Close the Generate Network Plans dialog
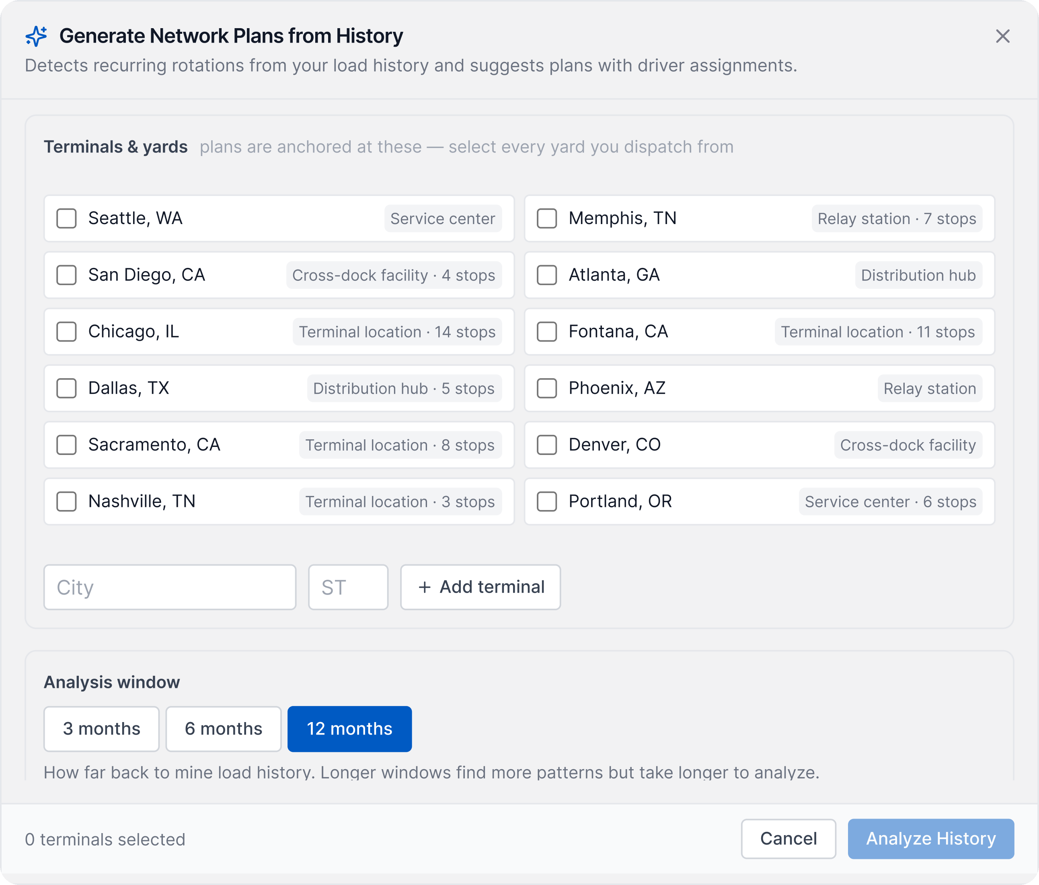 pyautogui.click(x=1002, y=36)
